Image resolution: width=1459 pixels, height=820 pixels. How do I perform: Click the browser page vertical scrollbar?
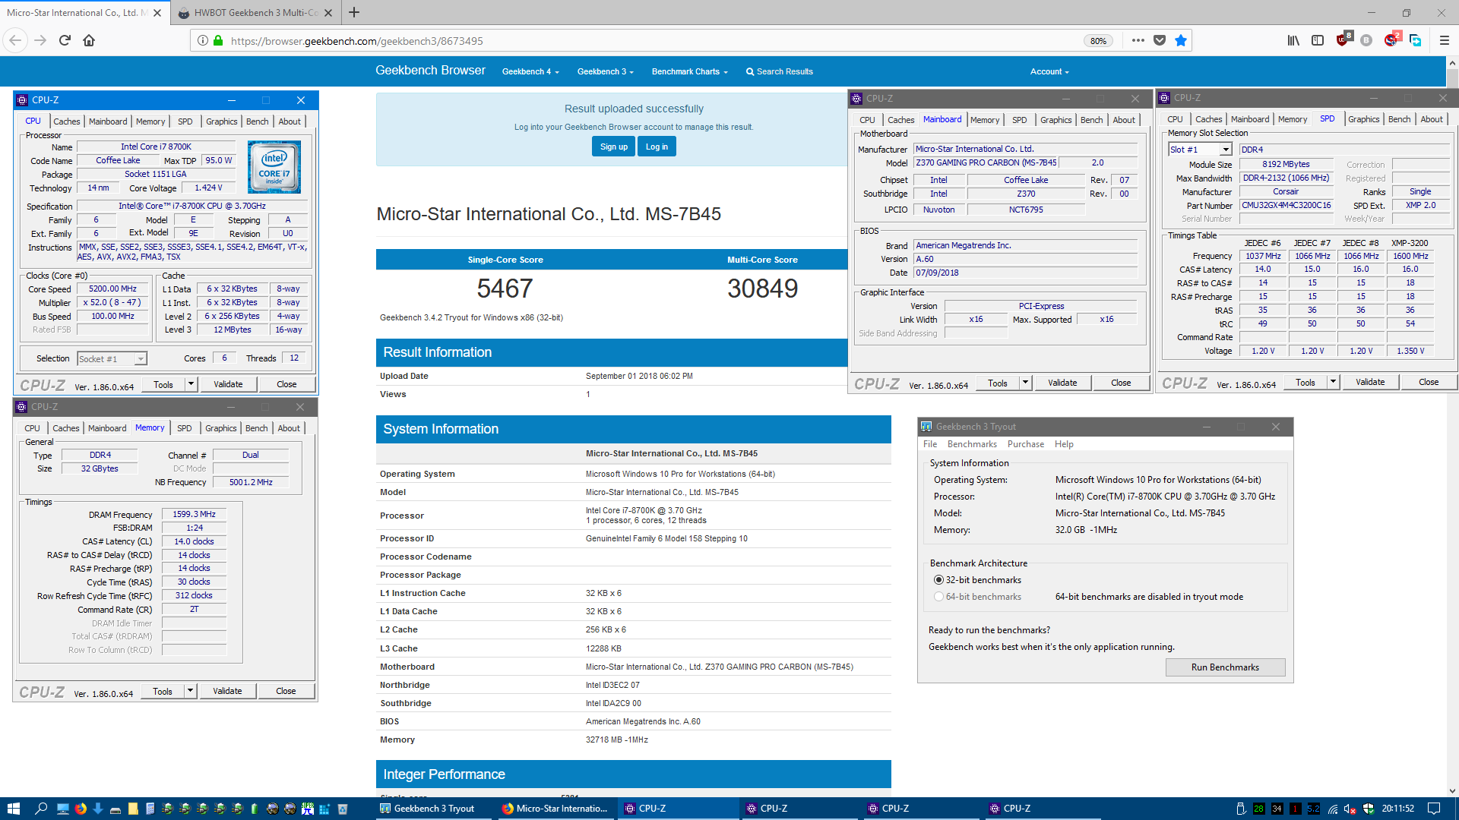(1452, 427)
